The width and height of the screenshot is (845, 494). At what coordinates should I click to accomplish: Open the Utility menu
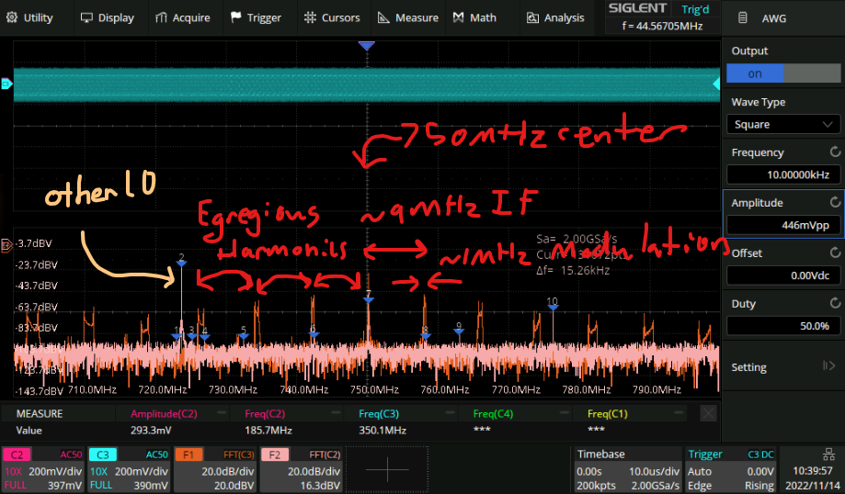click(30, 17)
